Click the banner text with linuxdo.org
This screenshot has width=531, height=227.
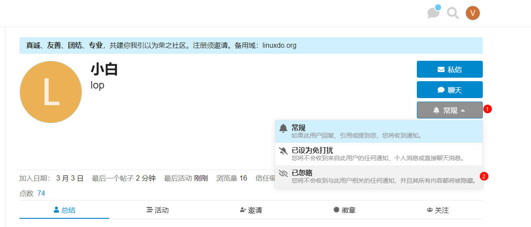tap(161, 45)
